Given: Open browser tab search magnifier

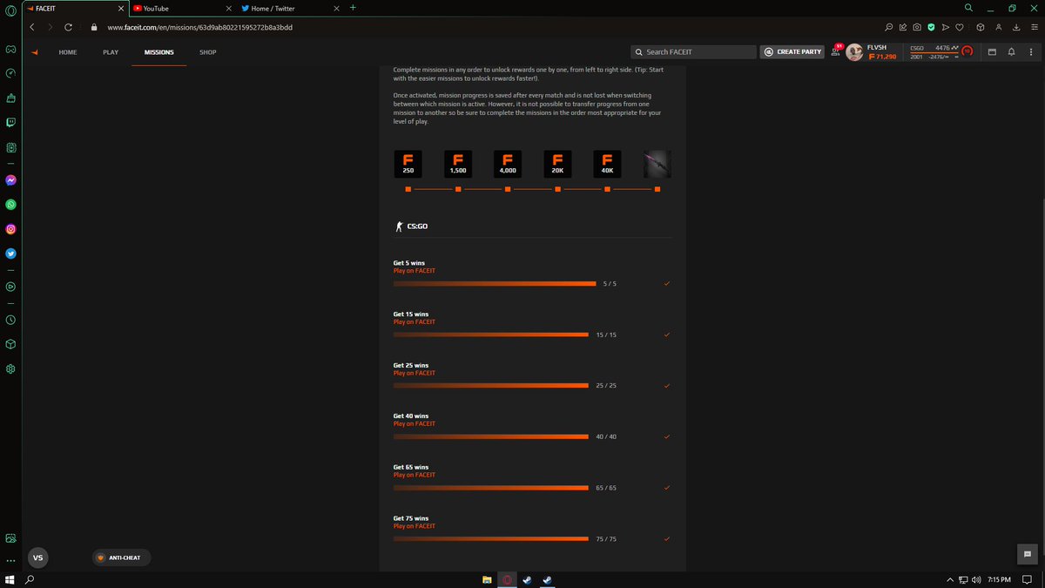Looking at the screenshot, I should pyautogui.click(x=968, y=8).
